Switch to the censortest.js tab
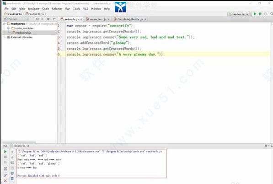 point(98,19)
